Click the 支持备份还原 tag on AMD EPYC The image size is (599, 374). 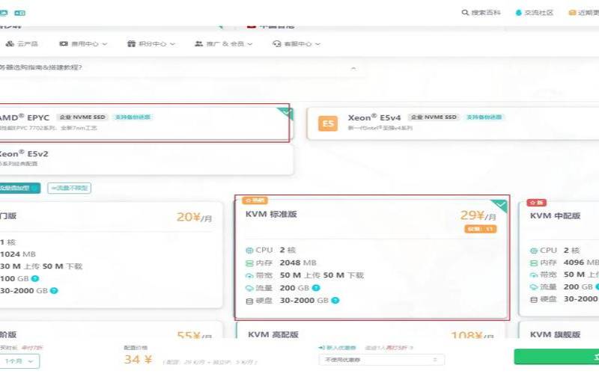click(133, 117)
